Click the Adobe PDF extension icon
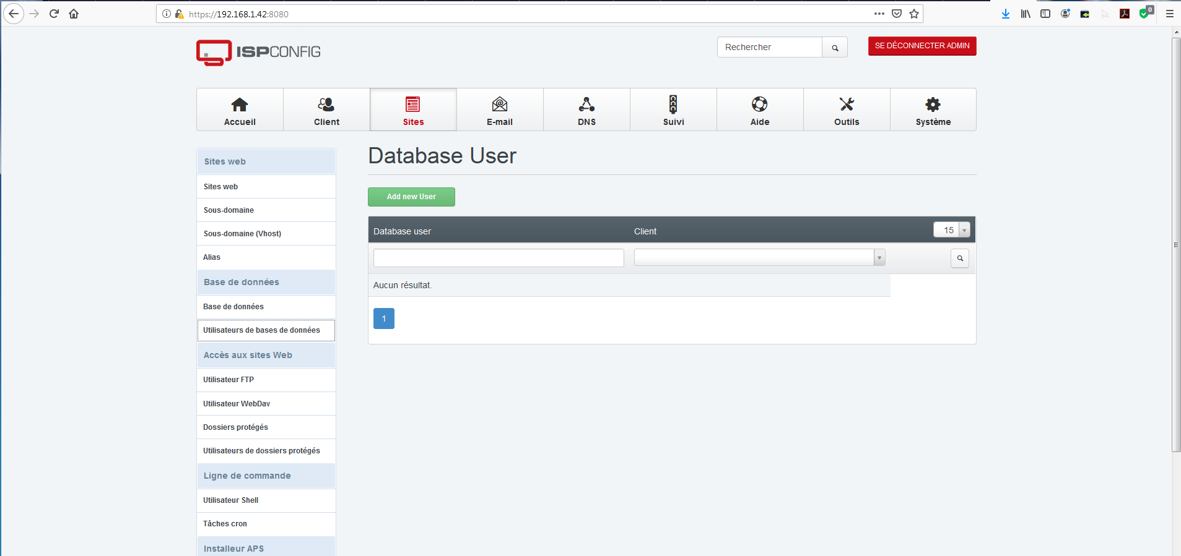This screenshot has height=556, width=1181. pos(1125,14)
